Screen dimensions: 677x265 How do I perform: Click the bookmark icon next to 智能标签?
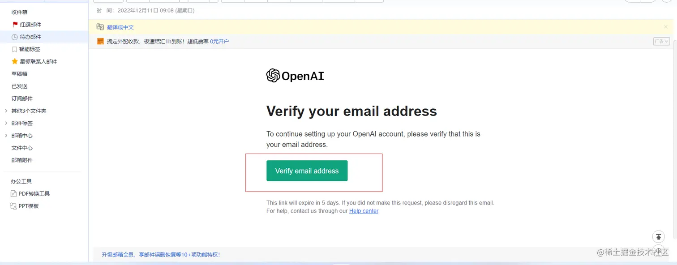(x=15, y=49)
